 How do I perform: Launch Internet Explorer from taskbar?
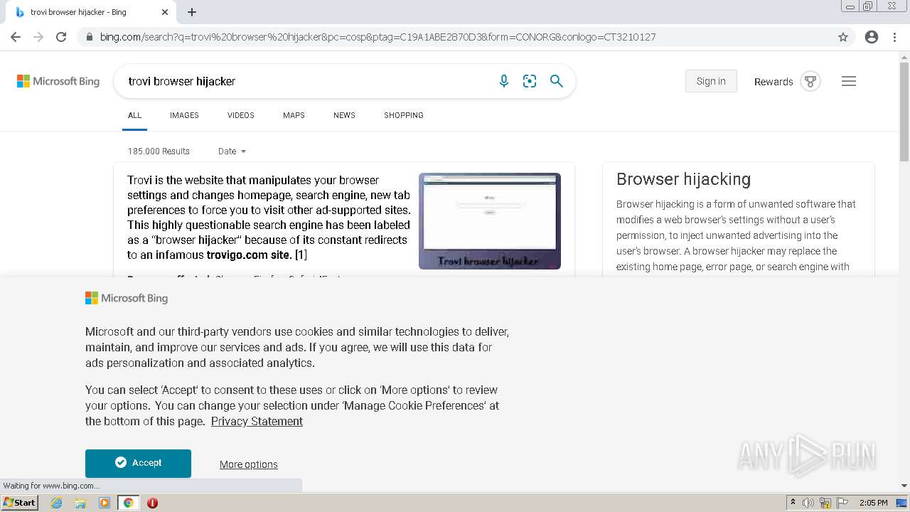click(56, 503)
